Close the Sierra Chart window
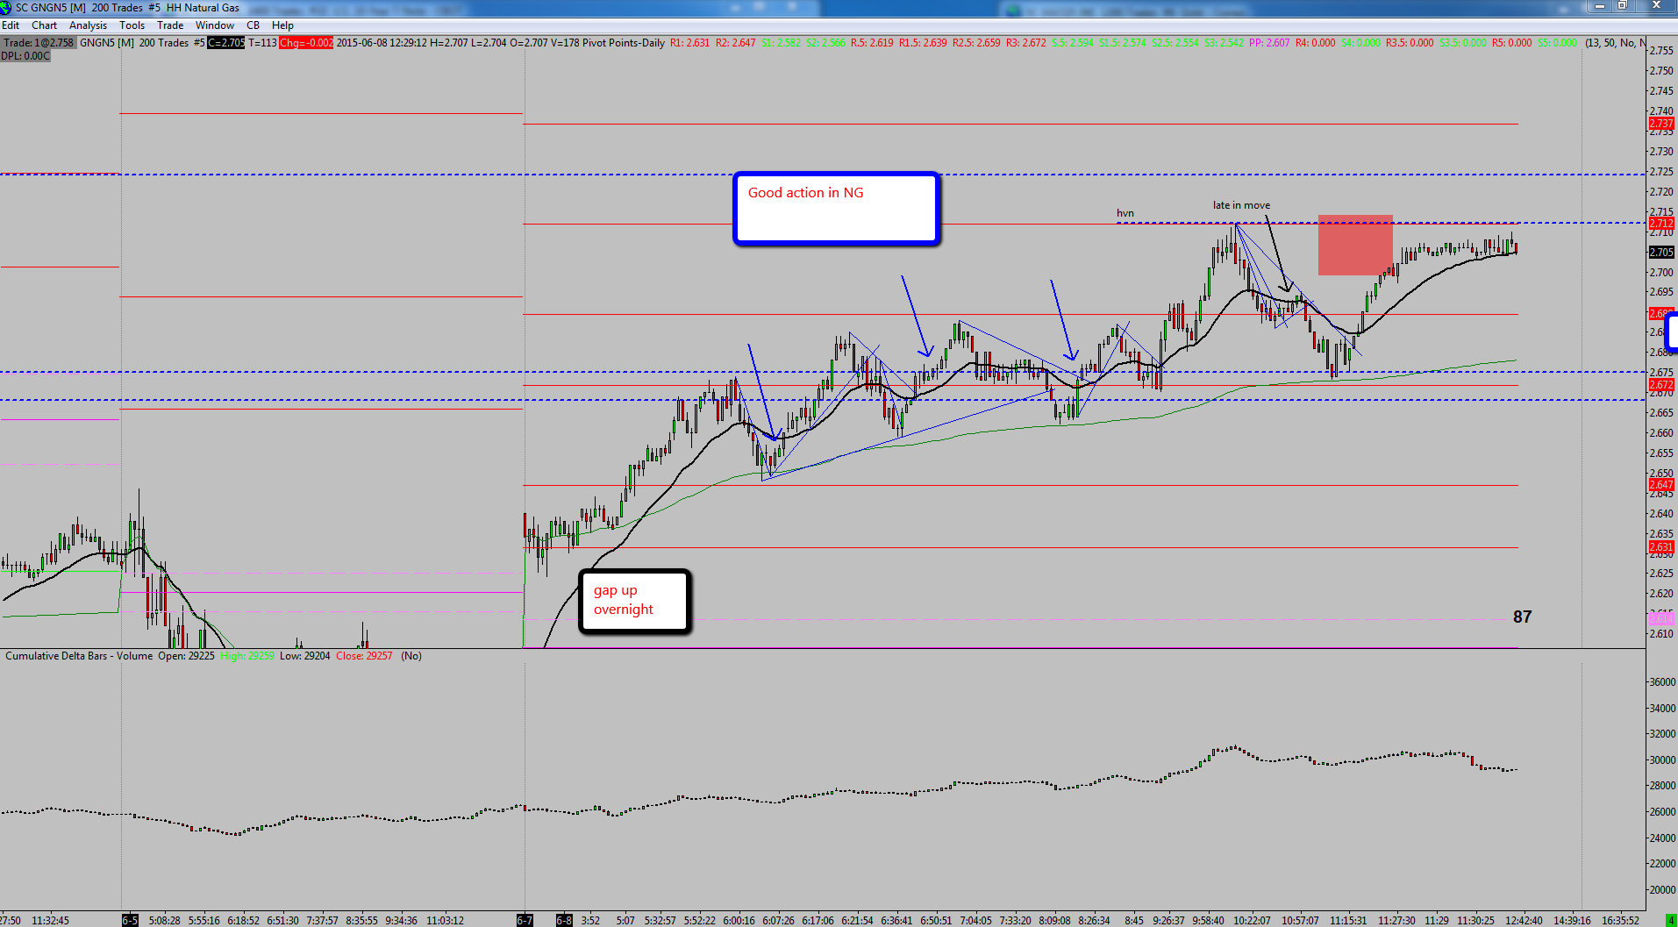 coord(1656,6)
